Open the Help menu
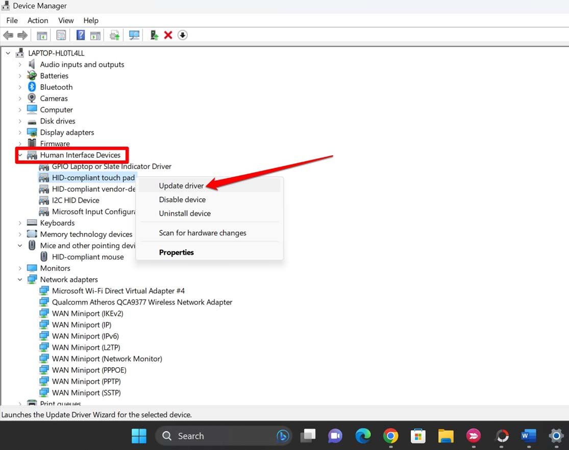Image resolution: width=569 pixels, height=450 pixels. pyautogui.click(x=91, y=20)
